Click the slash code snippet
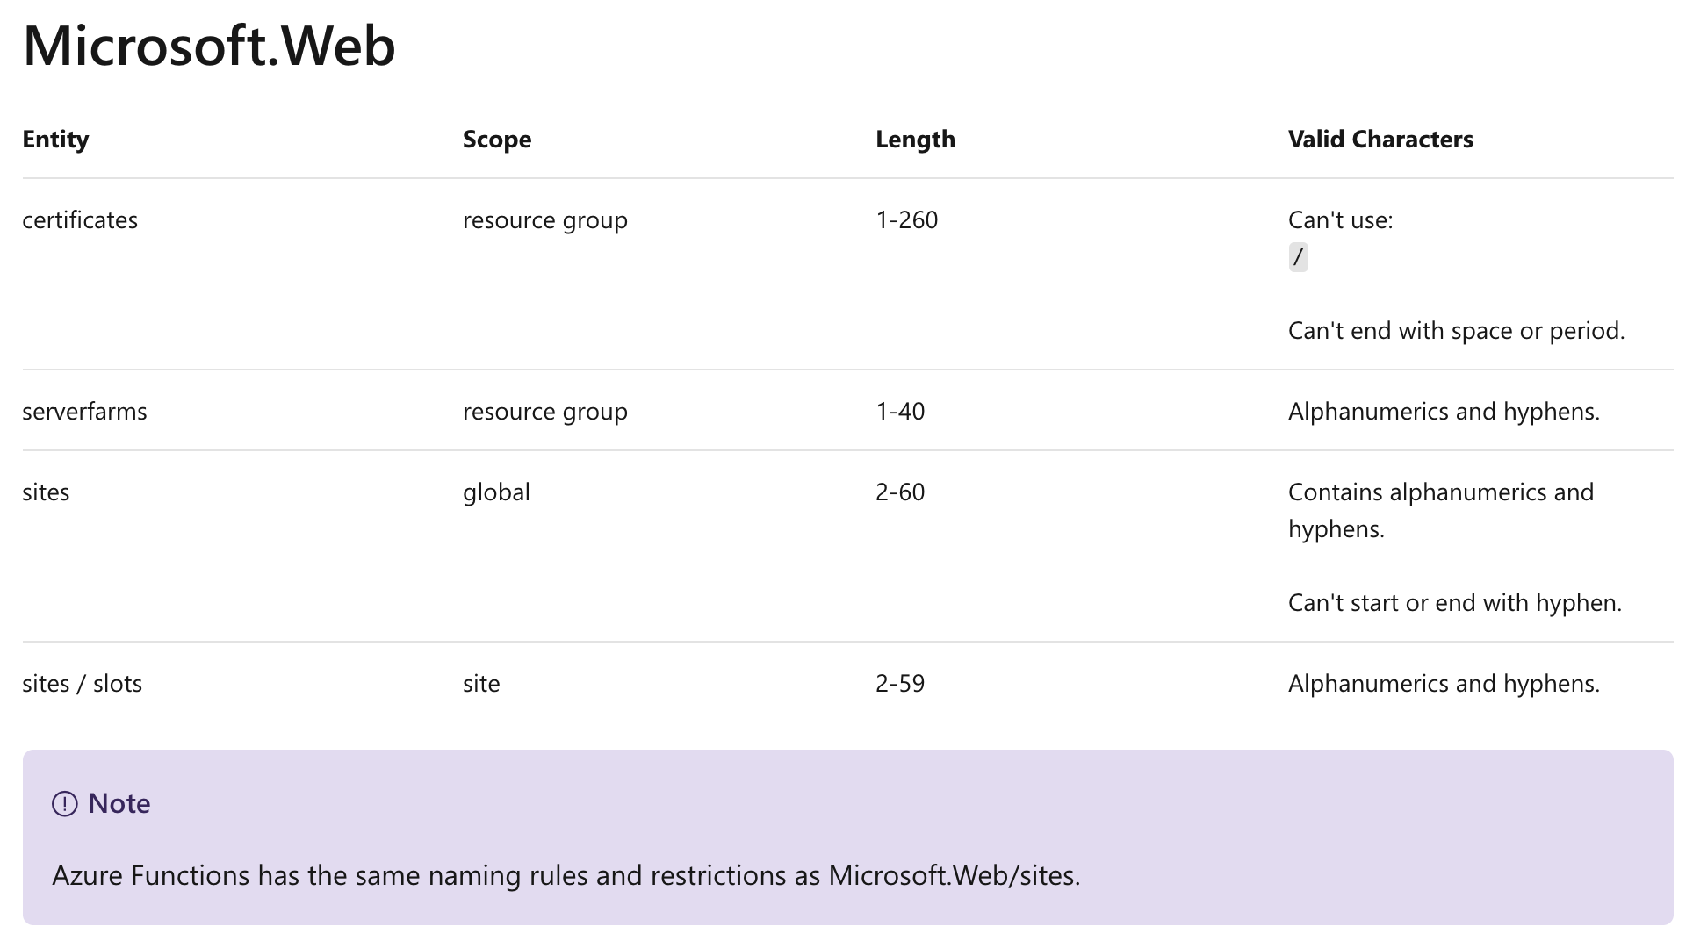This screenshot has height=948, width=1693. tap(1298, 257)
